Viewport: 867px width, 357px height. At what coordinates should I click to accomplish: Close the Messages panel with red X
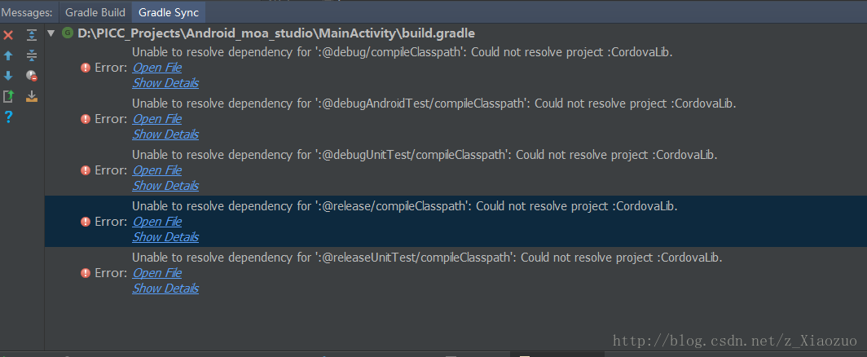click(8, 35)
